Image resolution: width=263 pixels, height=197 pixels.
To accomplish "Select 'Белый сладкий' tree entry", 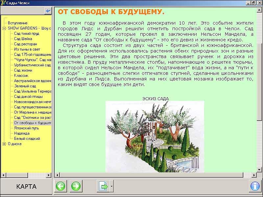I will pyautogui.click(x=27, y=139).
